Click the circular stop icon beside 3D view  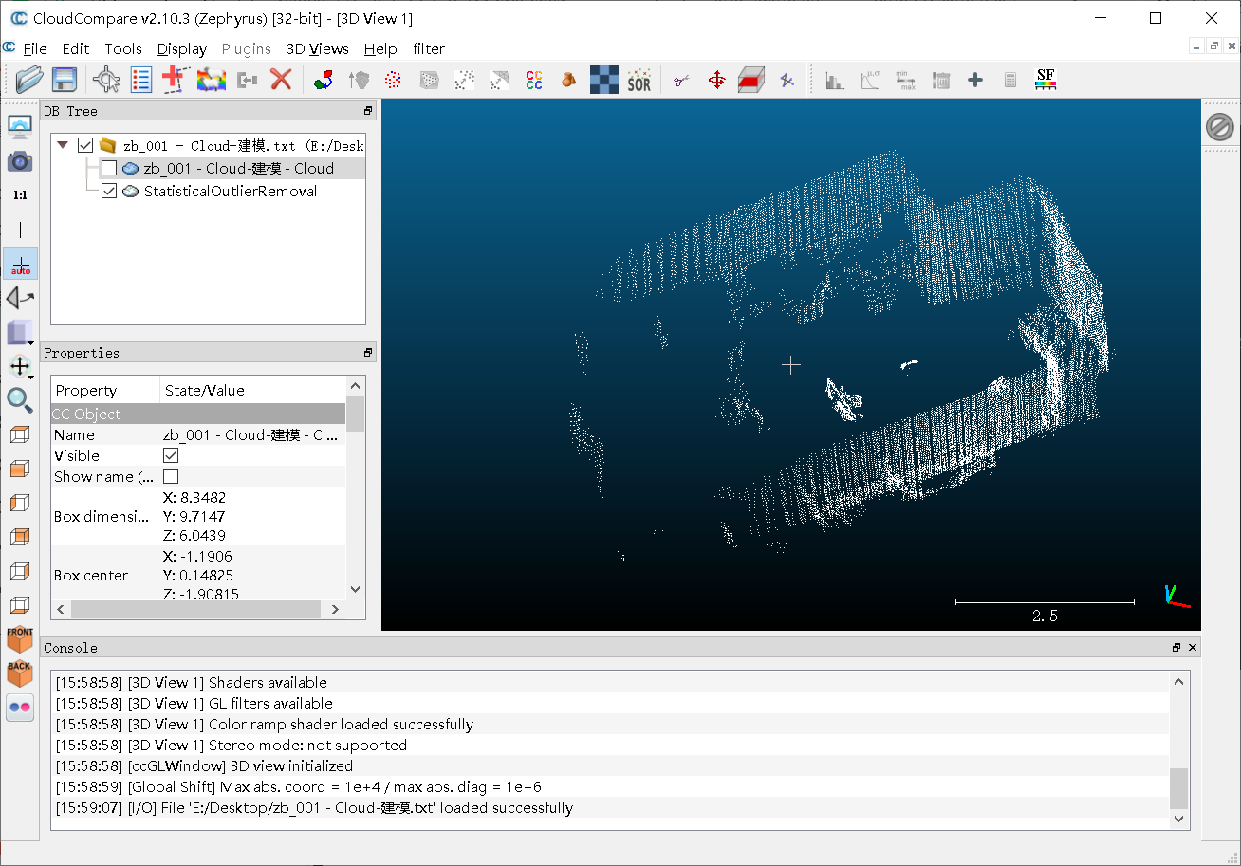(x=1220, y=127)
